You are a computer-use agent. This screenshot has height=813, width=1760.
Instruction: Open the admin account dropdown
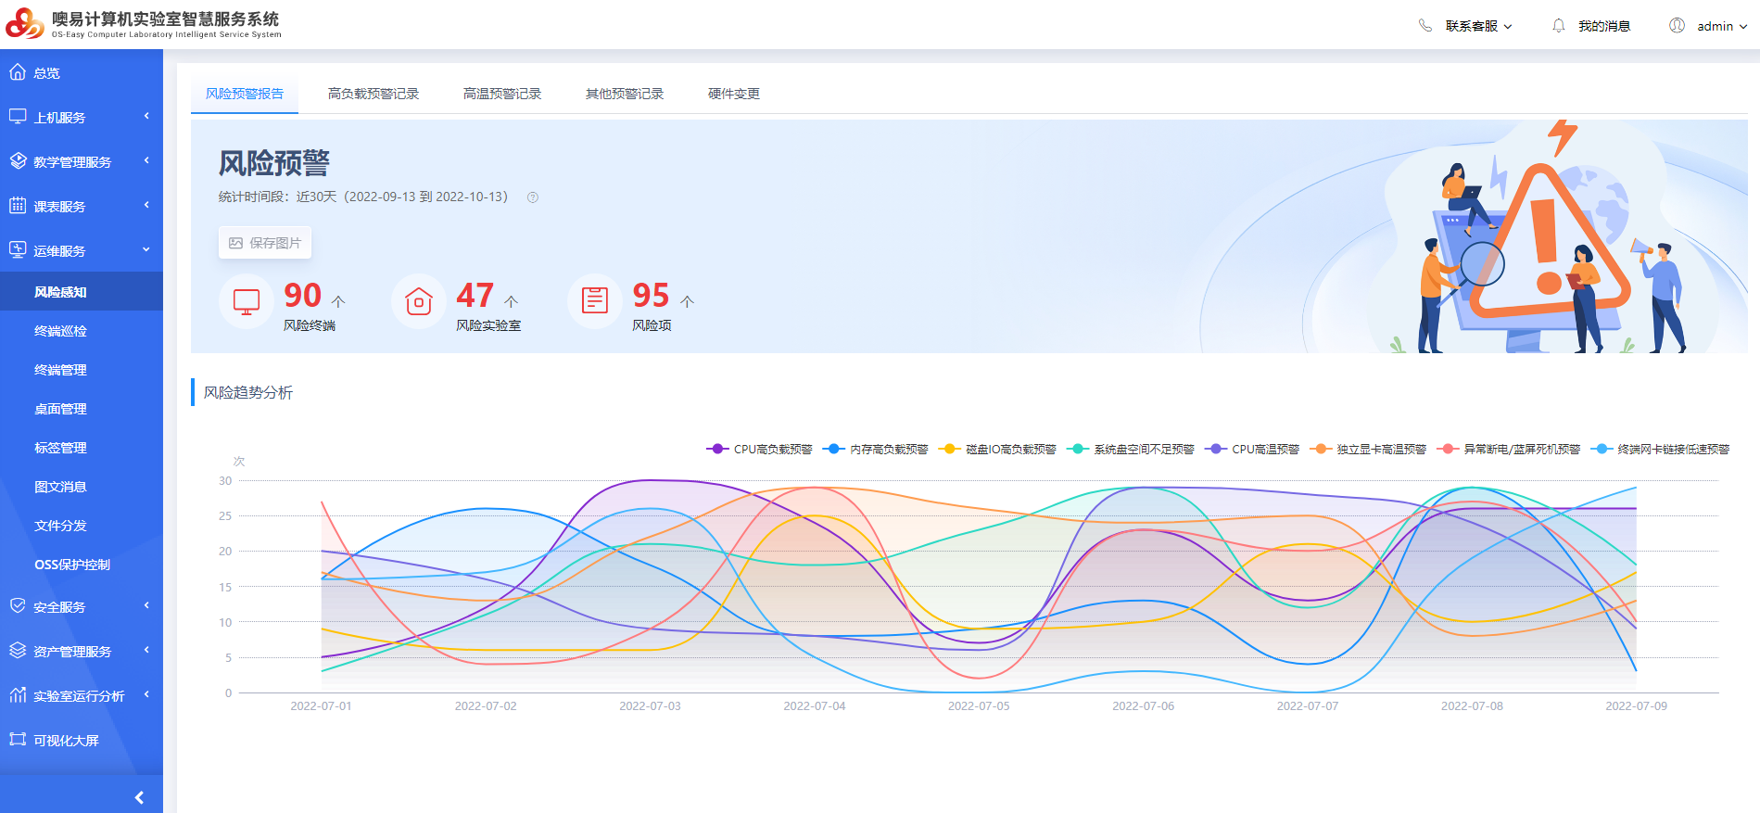(x=1721, y=26)
